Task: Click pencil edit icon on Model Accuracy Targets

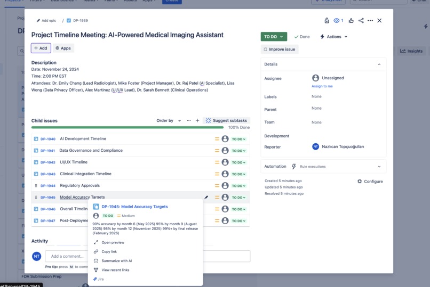Action: (x=206, y=197)
